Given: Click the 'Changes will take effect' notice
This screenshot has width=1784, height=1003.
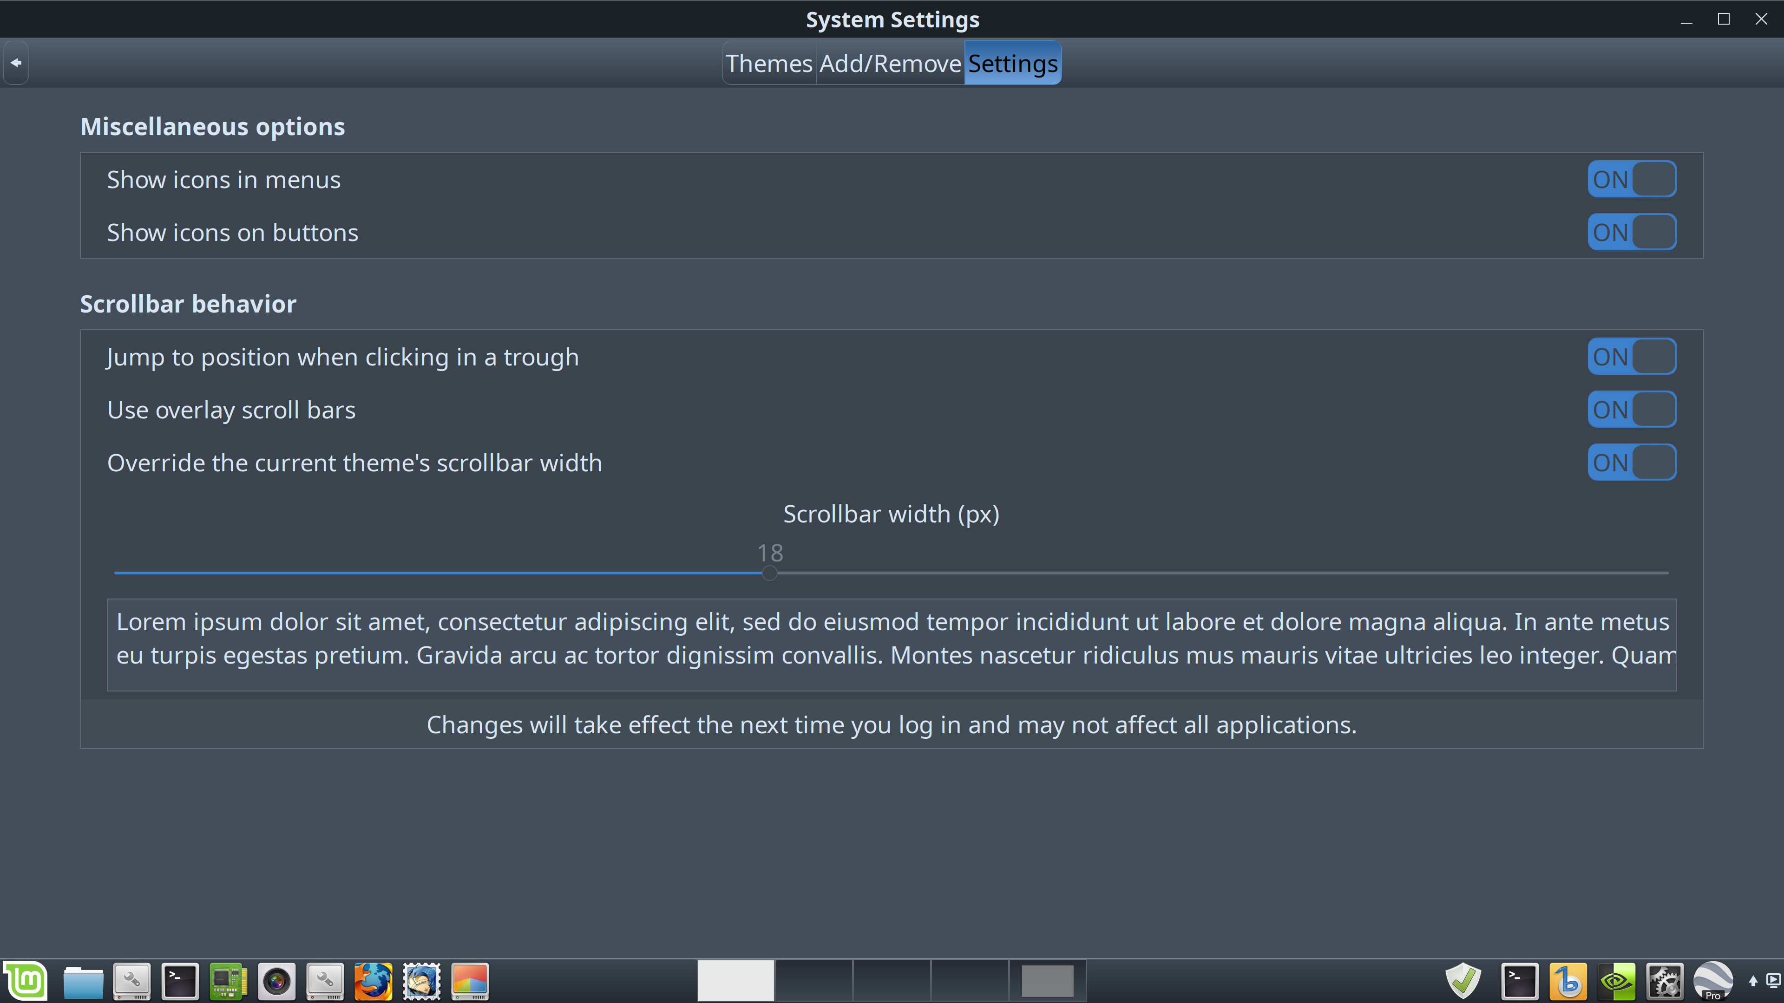Looking at the screenshot, I should click(892, 725).
